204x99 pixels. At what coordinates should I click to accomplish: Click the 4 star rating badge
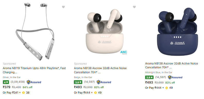[x=6, y=82]
